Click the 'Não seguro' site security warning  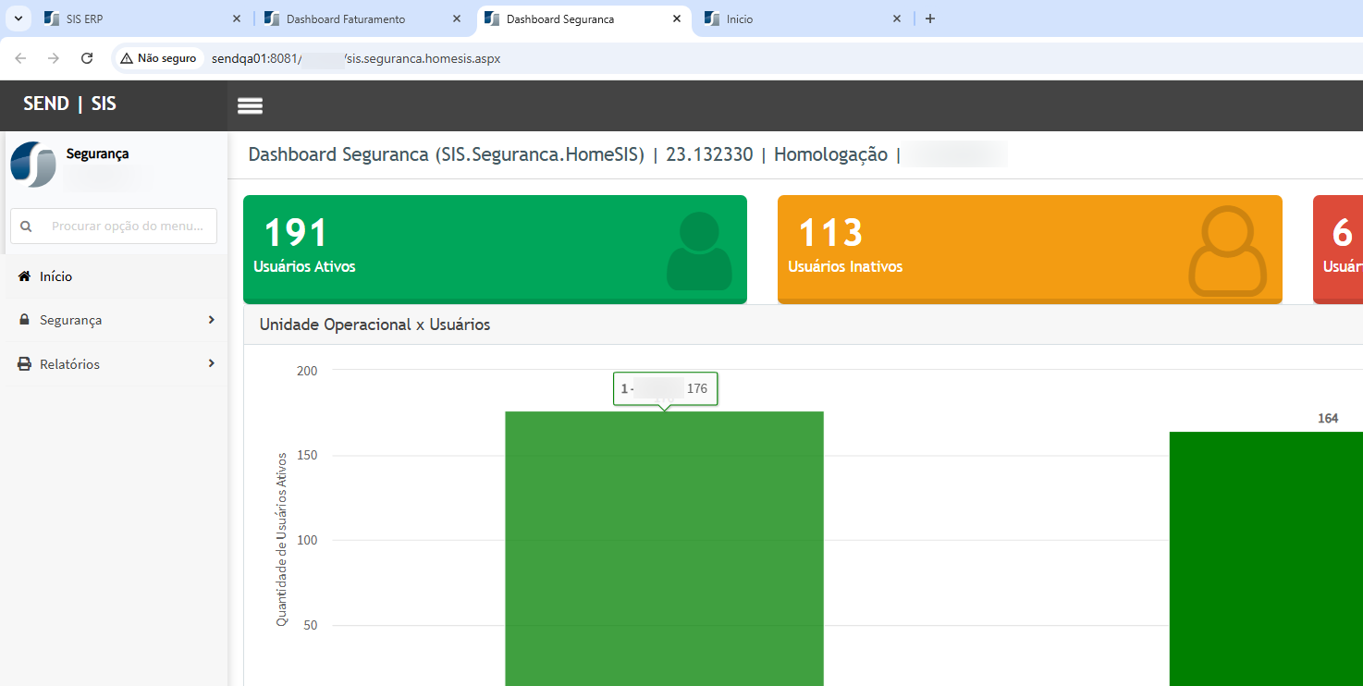point(158,58)
